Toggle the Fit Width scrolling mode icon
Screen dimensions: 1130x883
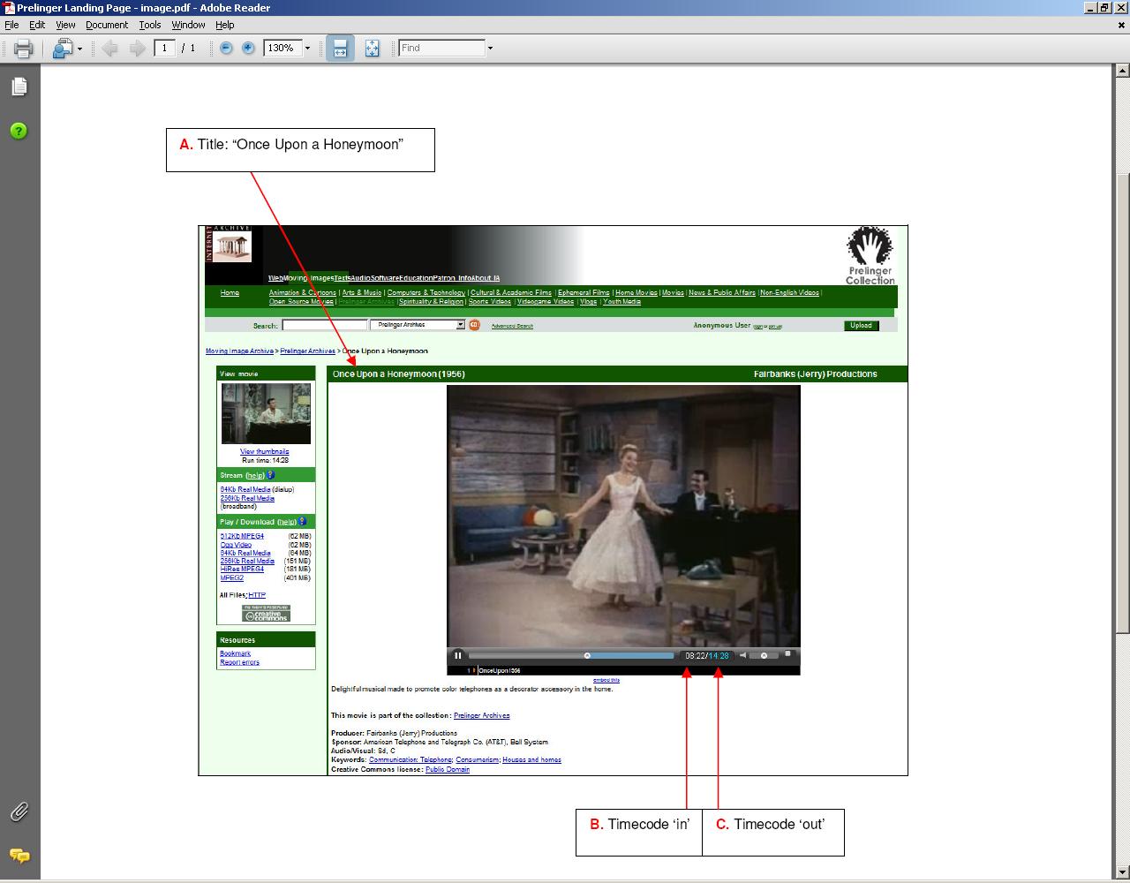(340, 49)
